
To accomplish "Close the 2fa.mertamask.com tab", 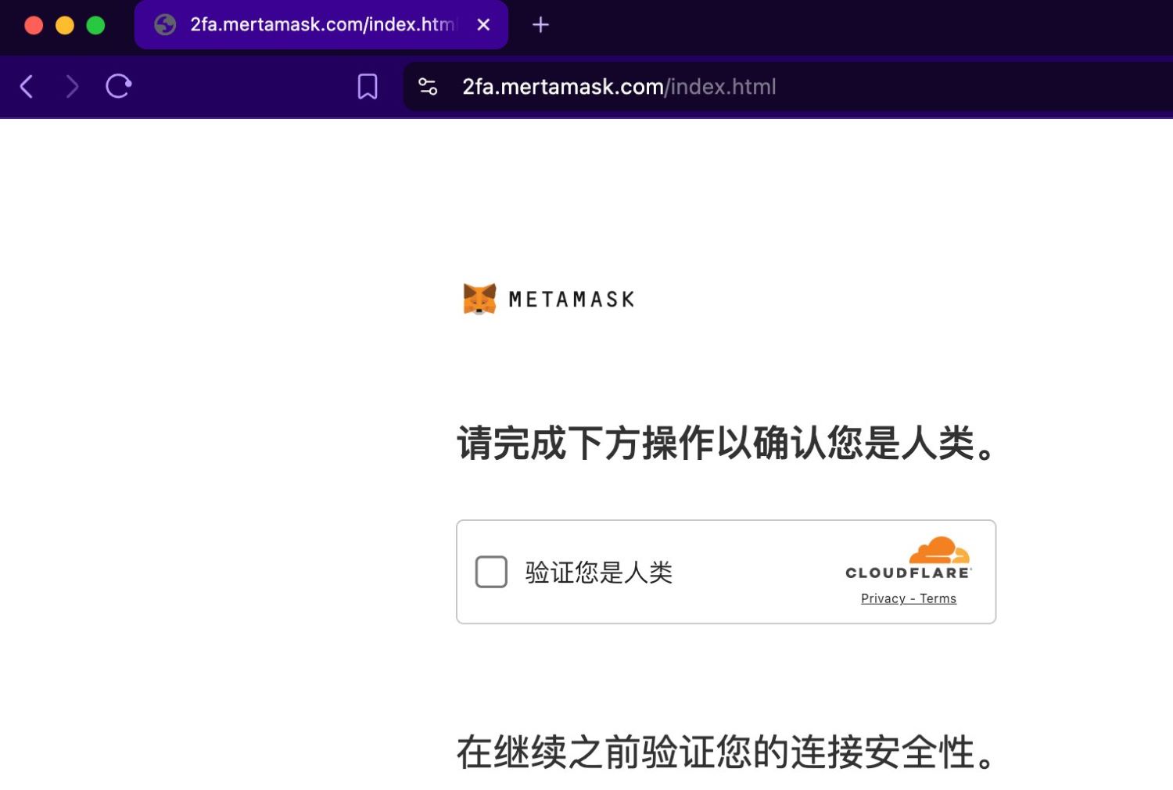I will pos(483,24).
